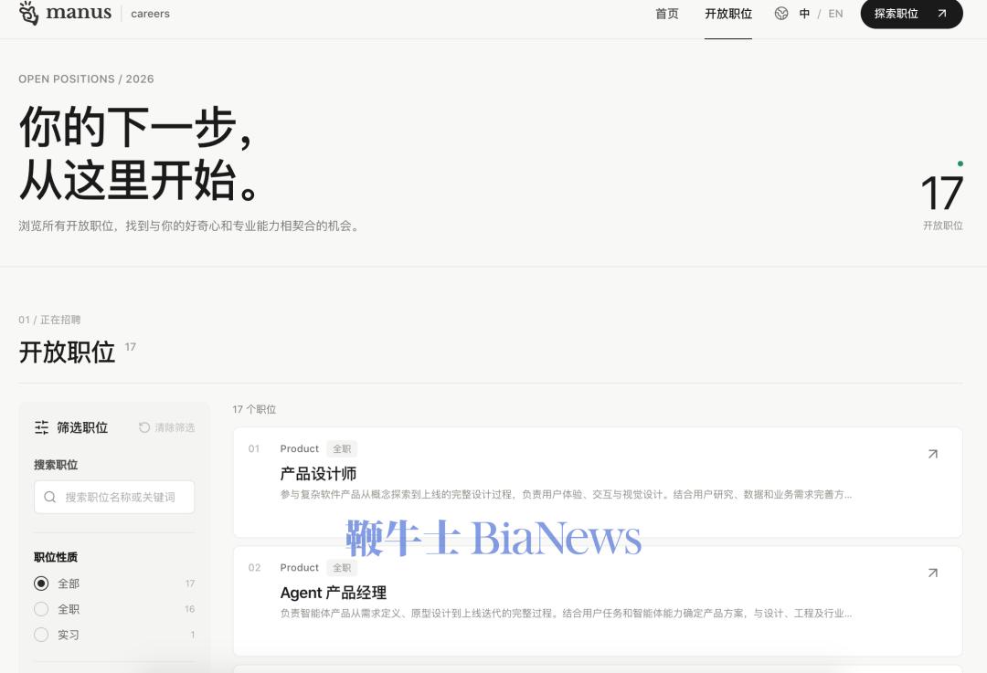Open the 产品设计师 job title
Image resolution: width=987 pixels, height=673 pixels.
pyautogui.click(x=318, y=474)
